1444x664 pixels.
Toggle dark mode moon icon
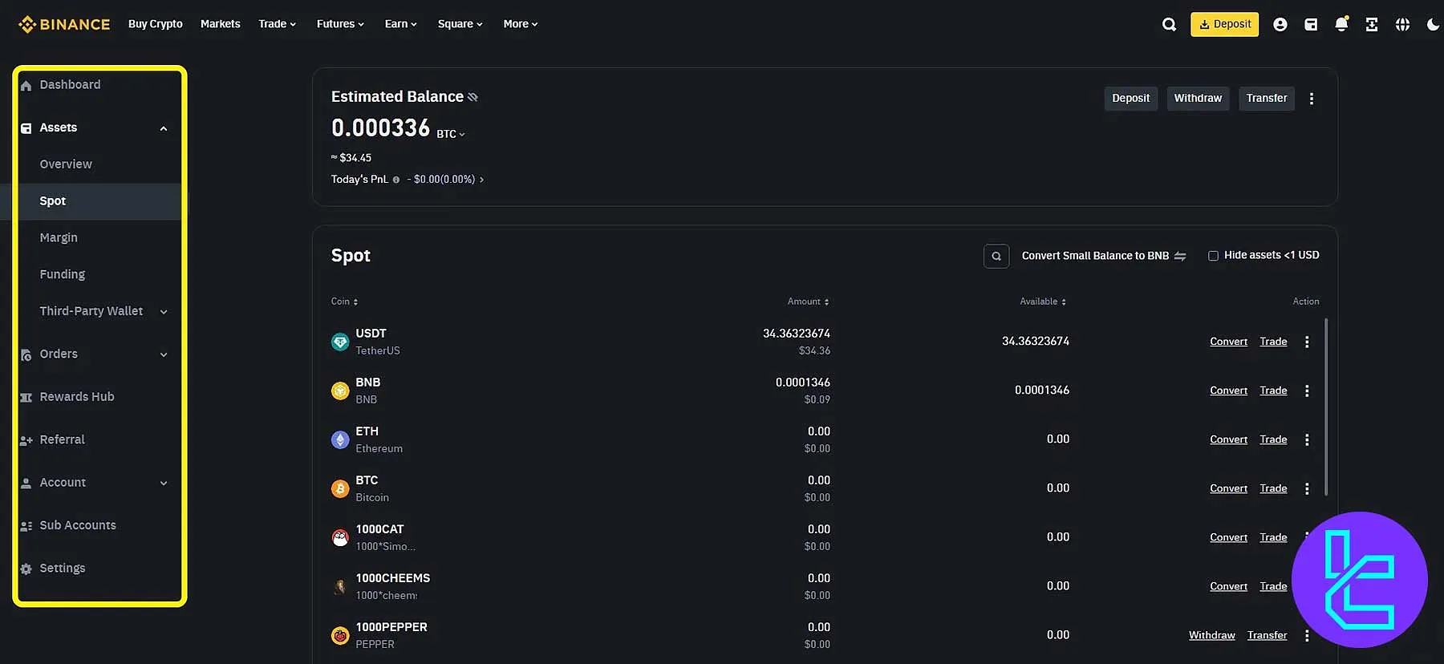pos(1432,24)
